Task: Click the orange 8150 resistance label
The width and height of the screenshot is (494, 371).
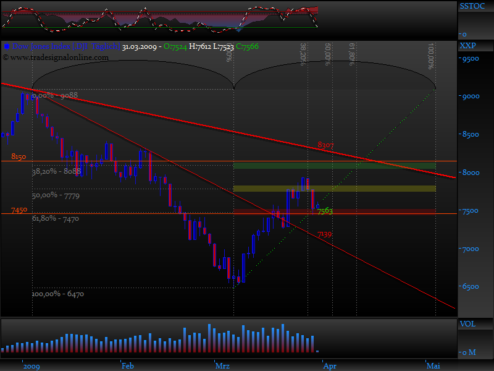Action: point(19,157)
